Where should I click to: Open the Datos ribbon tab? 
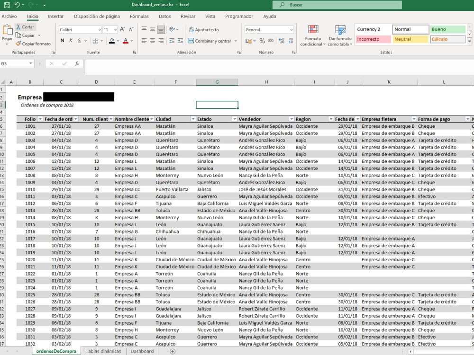[165, 16]
